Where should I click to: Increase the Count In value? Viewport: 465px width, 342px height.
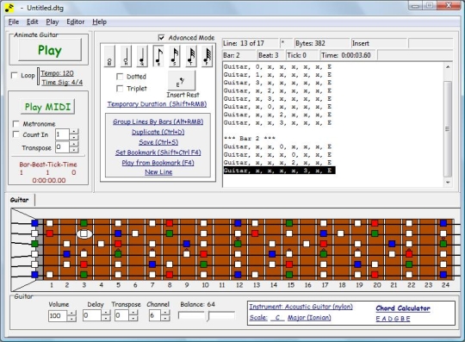point(74,132)
